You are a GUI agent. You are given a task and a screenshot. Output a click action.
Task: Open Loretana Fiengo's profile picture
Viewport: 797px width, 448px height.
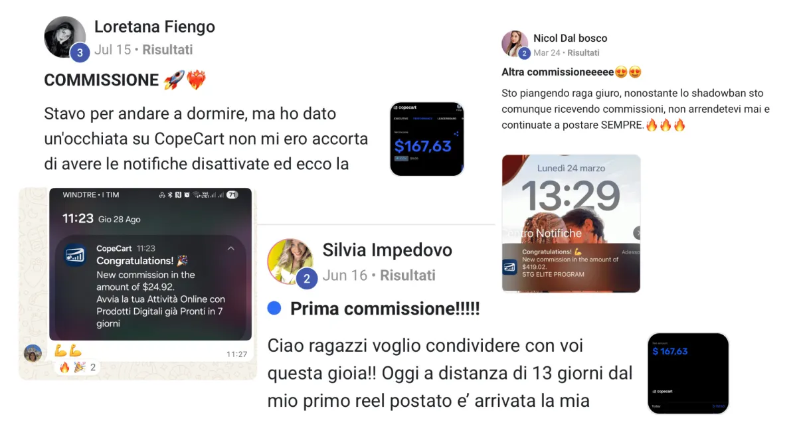tap(64, 37)
